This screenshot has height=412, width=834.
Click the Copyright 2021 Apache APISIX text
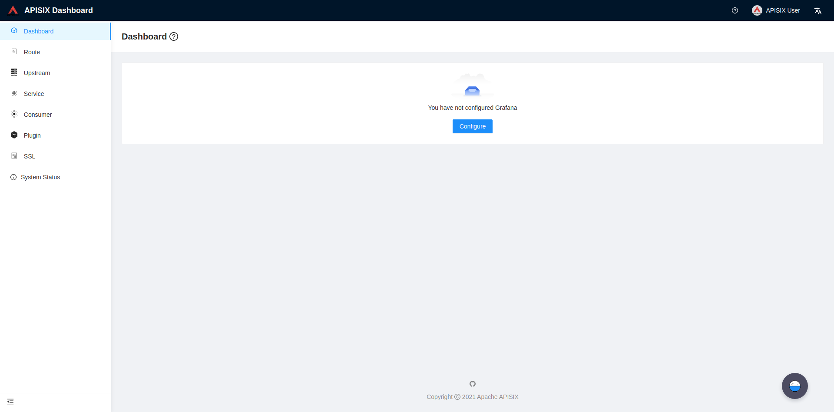click(x=473, y=397)
